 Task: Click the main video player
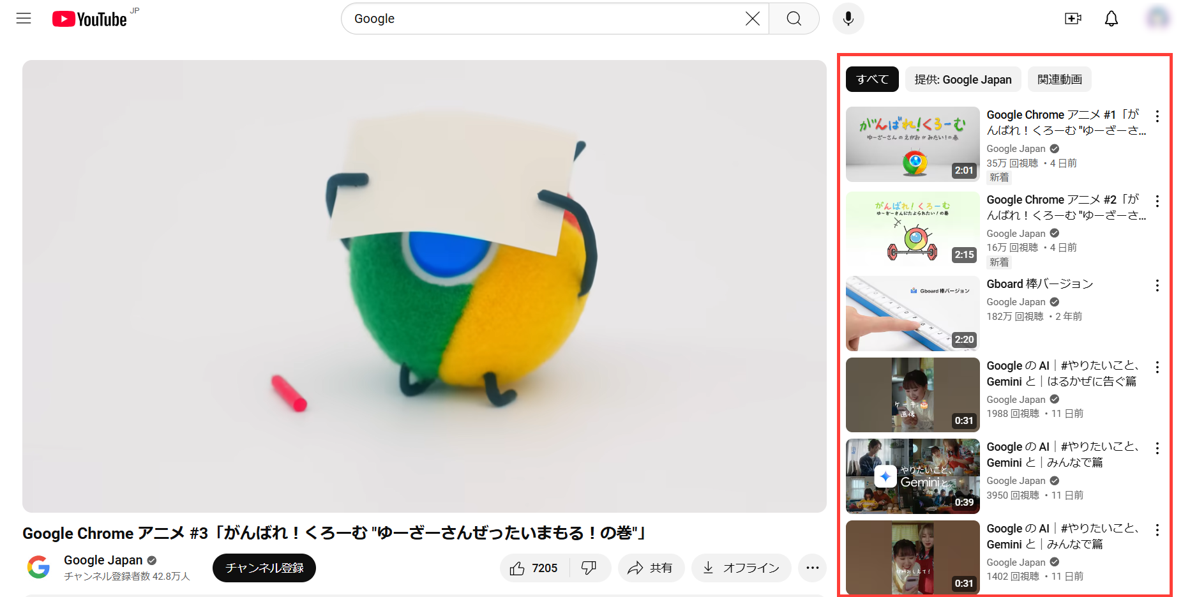425,286
